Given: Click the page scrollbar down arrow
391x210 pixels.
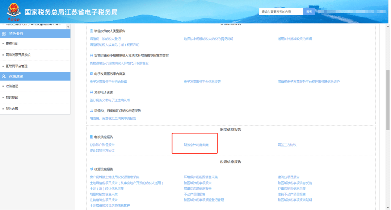Looking at the screenshot, I should [388, 207].
